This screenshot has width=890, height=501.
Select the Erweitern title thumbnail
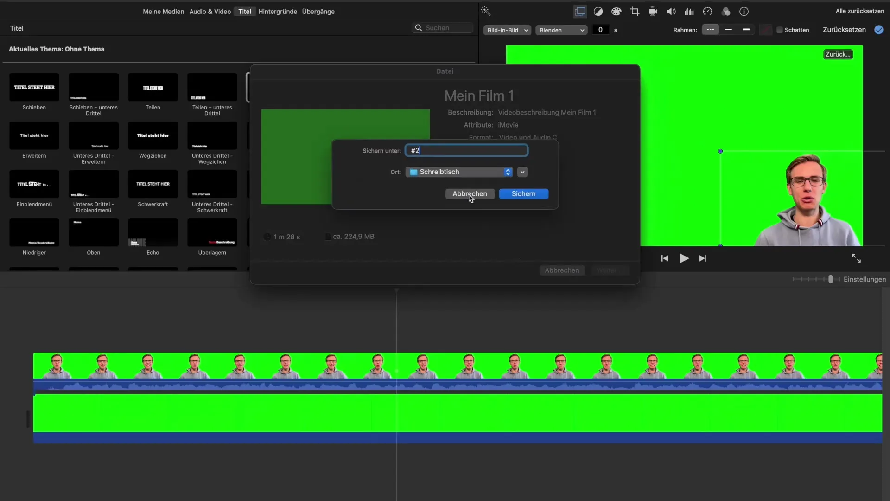(x=34, y=135)
